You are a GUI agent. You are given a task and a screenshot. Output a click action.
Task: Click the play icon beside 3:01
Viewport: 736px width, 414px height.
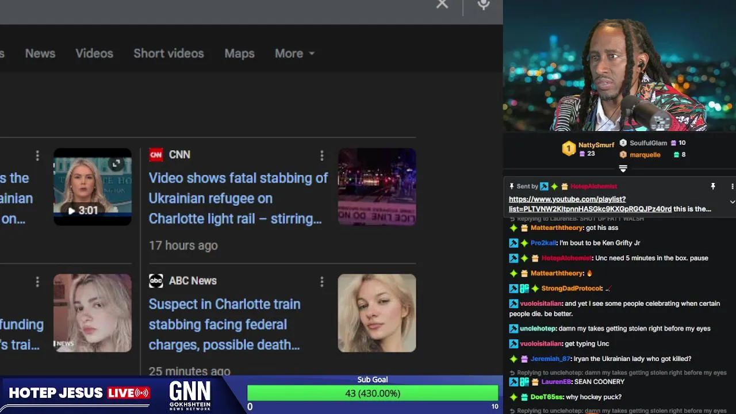click(x=71, y=210)
